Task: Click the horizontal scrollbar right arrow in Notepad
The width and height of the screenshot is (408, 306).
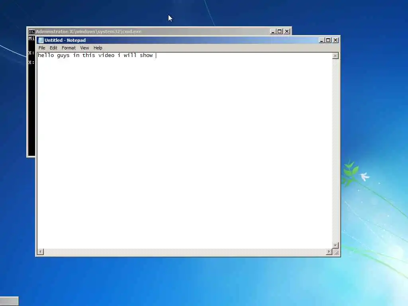Action: coord(329,252)
